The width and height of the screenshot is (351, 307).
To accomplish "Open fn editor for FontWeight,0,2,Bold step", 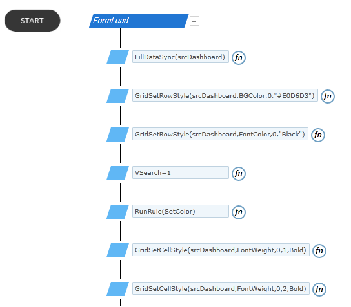I will (x=319, y=290).
